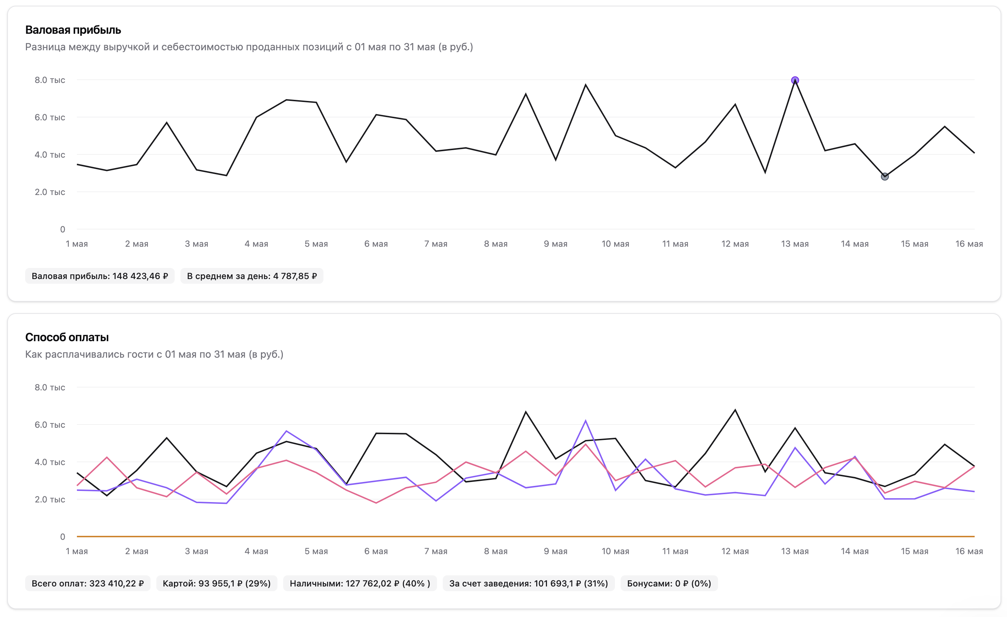Click the 6.0 тыс label on the payment chart
This screenshot has width=1007, height=617.
pos(50,425)
